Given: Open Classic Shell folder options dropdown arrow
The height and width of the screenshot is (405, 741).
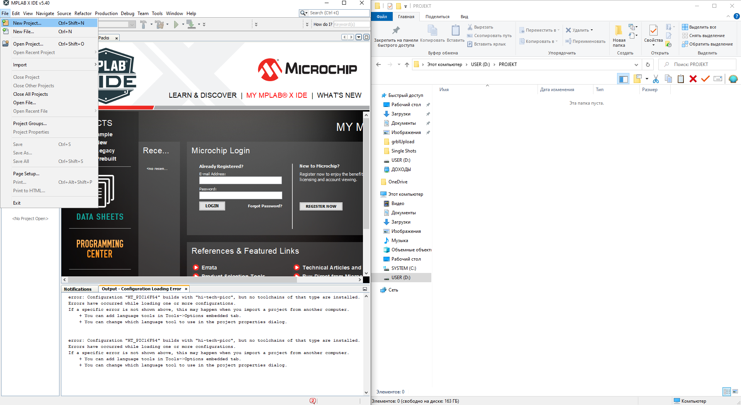Looking at the screenshot, I should 647,79.
